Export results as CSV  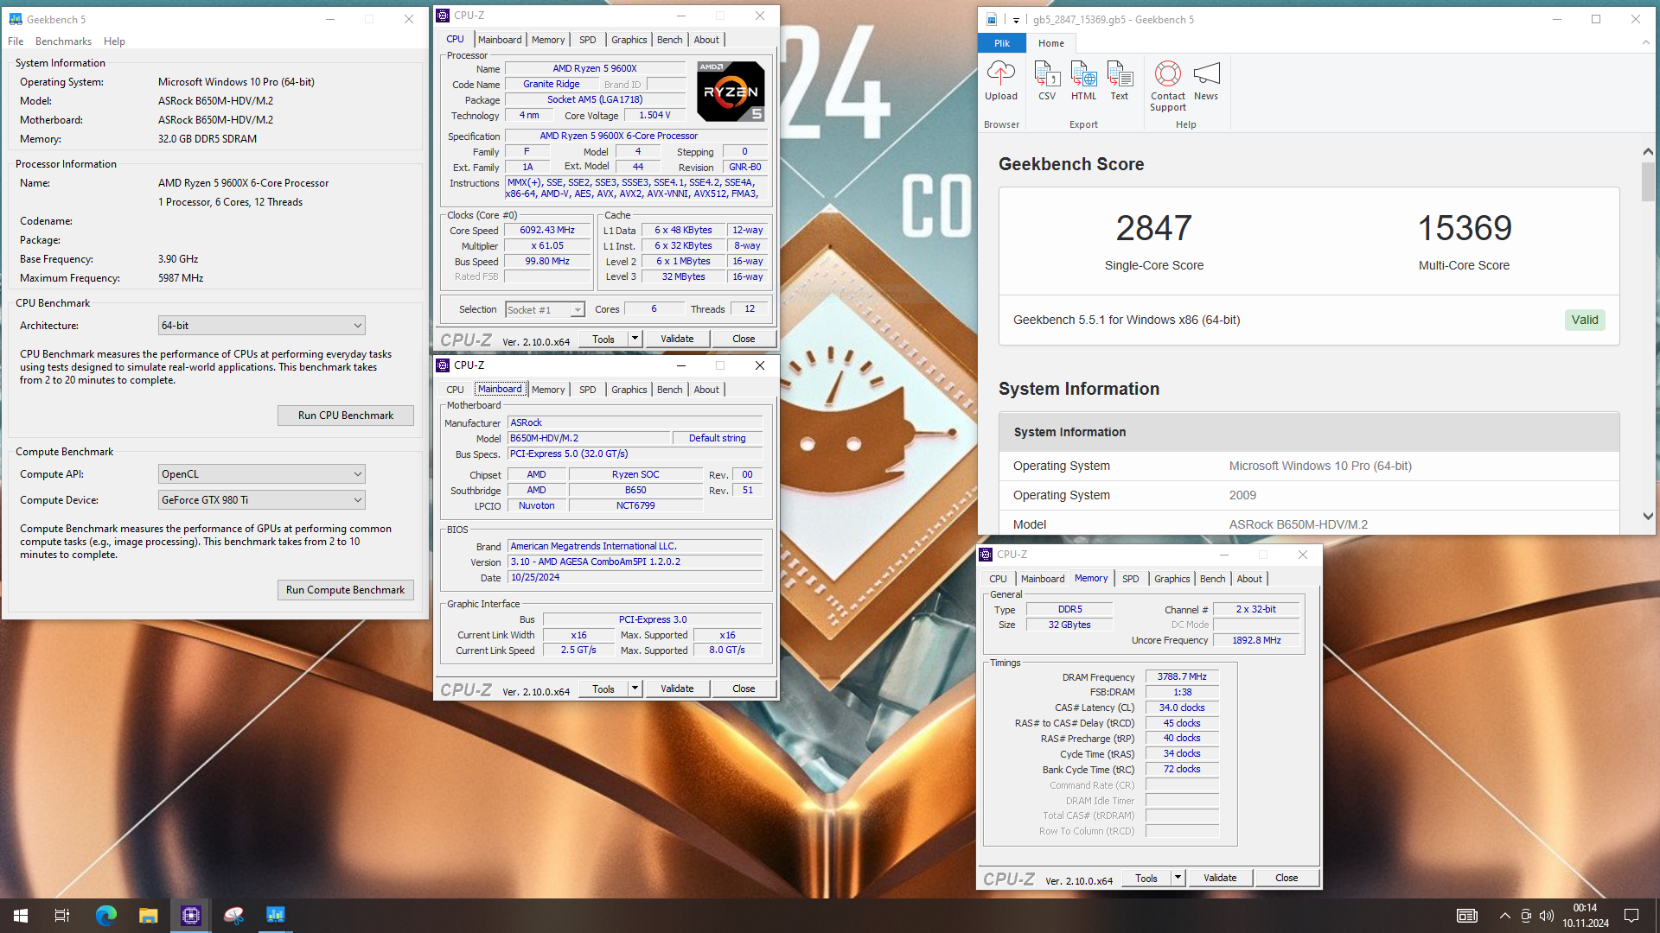tap(1047, 81)
